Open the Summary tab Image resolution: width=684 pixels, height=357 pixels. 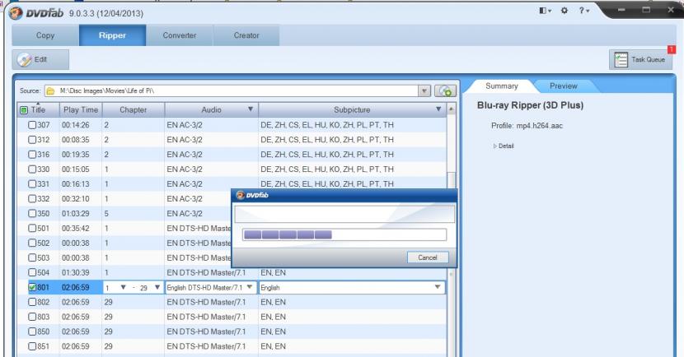click(x=502, y=86)
